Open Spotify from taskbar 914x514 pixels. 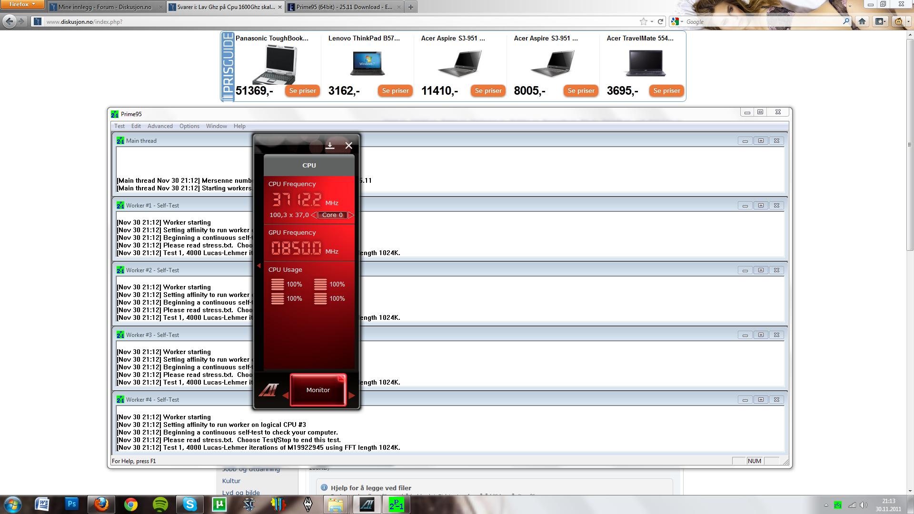[x=160, y=504]
